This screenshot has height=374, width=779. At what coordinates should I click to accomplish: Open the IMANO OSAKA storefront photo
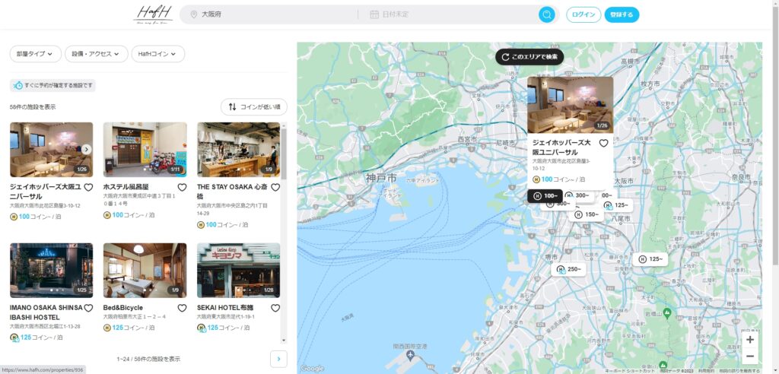tap(51, 270)
